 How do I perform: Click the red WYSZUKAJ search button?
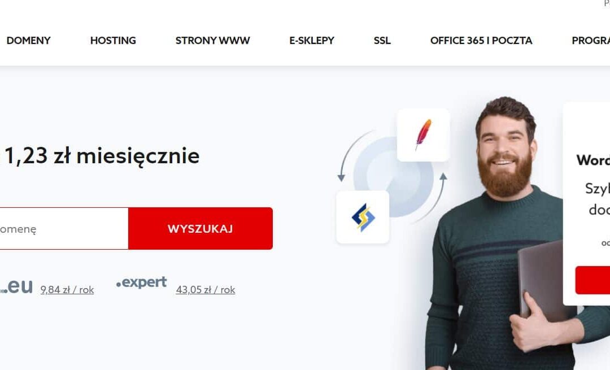click(201, 228)
